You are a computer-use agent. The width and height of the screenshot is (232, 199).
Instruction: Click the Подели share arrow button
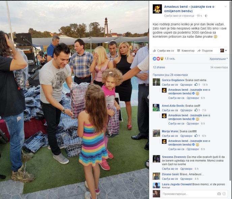(x=205, y=51)
